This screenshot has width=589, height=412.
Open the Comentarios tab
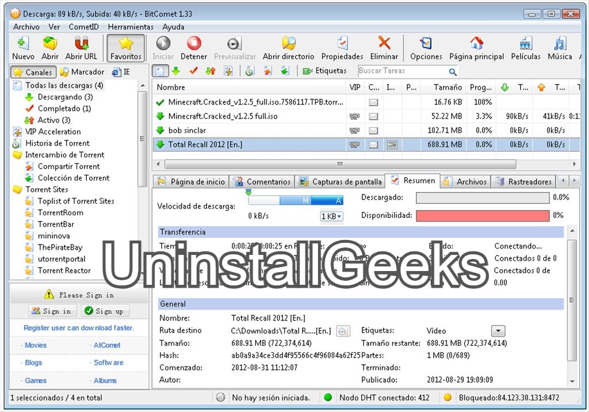[x=262, y=182]
